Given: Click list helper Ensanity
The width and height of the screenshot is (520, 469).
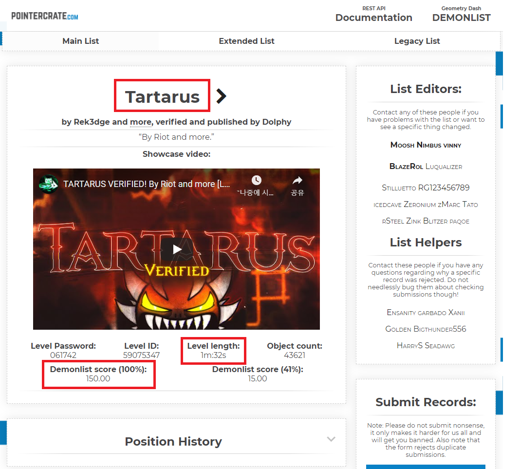Looking at the screenshot, I should (x=401, y=313).
